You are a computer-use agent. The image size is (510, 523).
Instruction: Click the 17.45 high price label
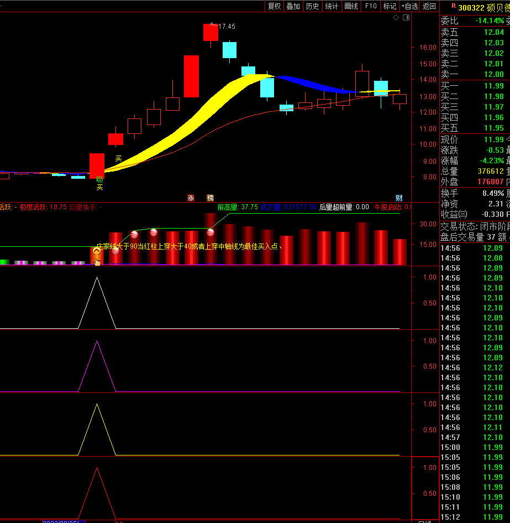(227, 27)
